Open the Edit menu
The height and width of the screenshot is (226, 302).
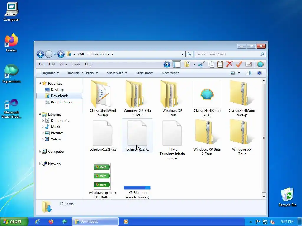tap(52, 64)
